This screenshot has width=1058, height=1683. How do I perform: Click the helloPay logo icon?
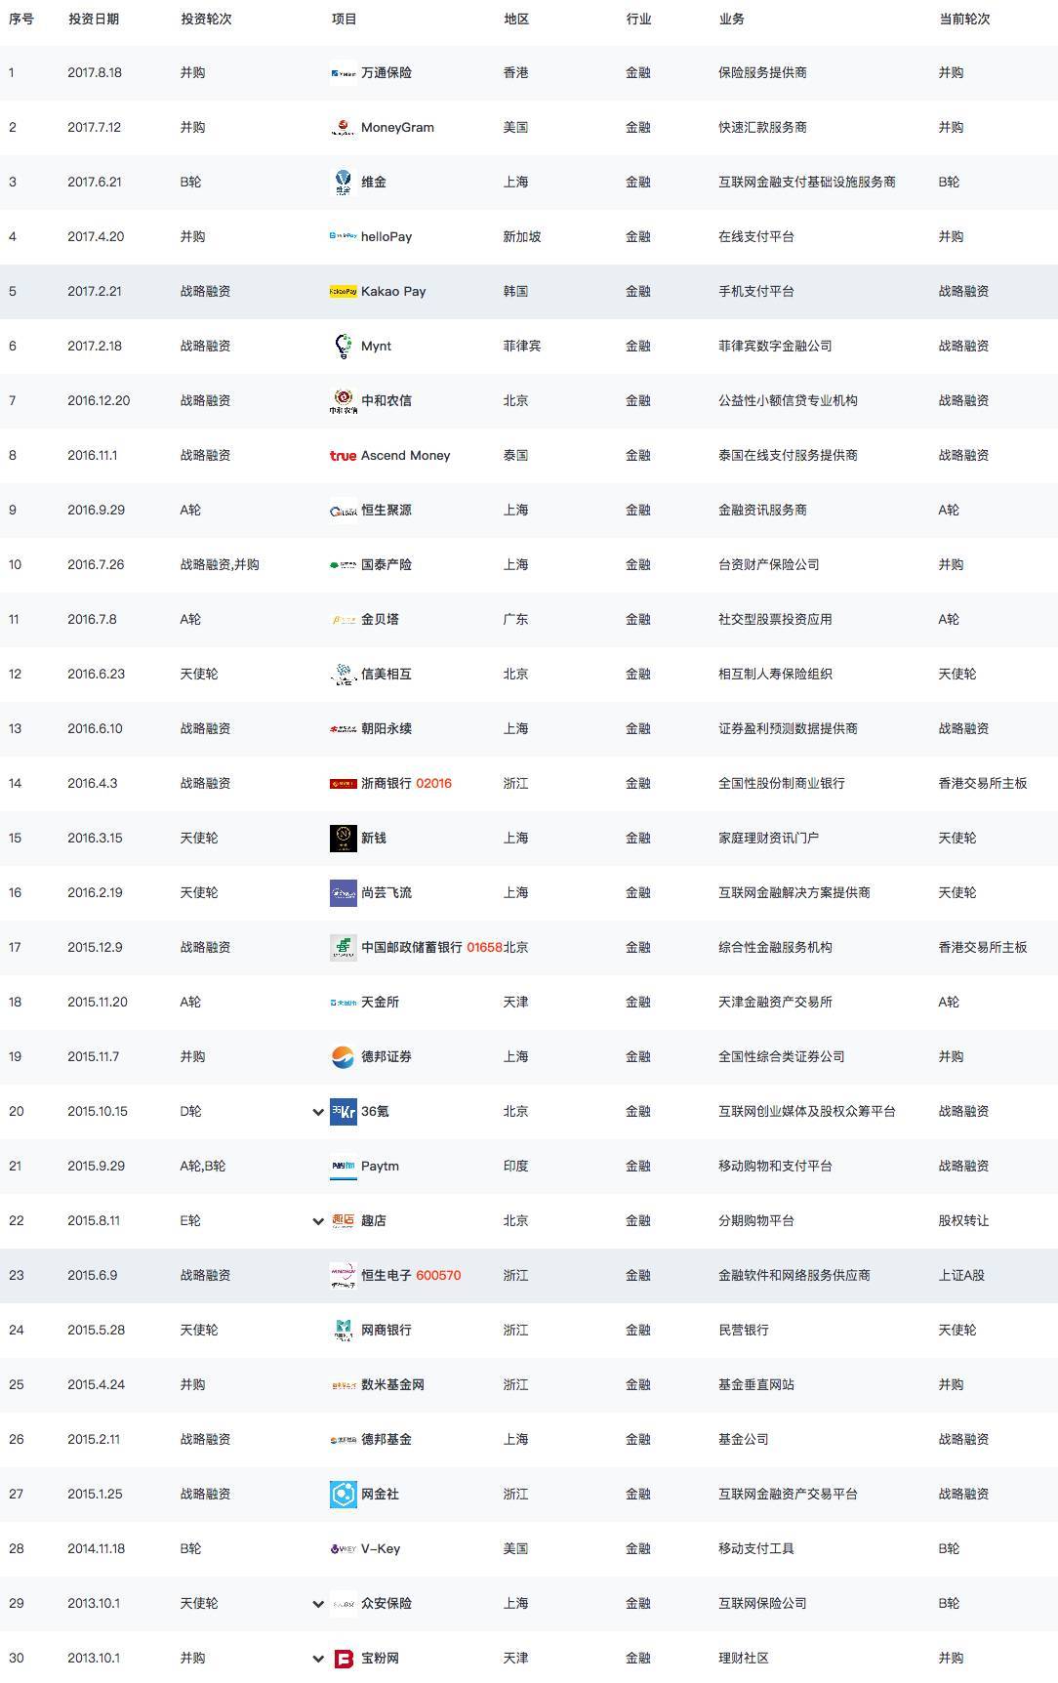coord(343,236)
